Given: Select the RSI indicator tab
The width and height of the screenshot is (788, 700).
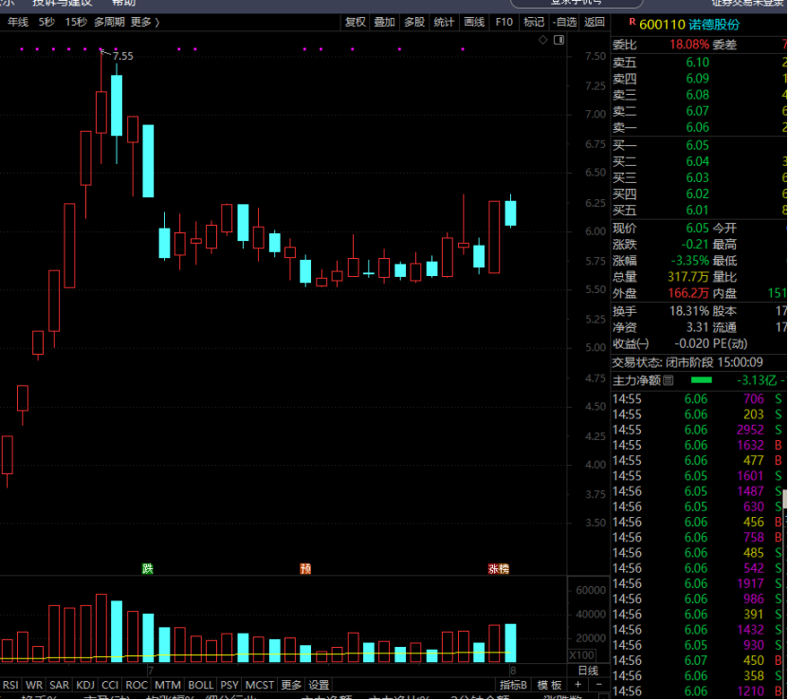Looking at the screenshot, I should point(10,685).
